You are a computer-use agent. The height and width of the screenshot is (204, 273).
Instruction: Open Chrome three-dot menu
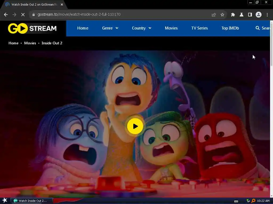point(267,15)
